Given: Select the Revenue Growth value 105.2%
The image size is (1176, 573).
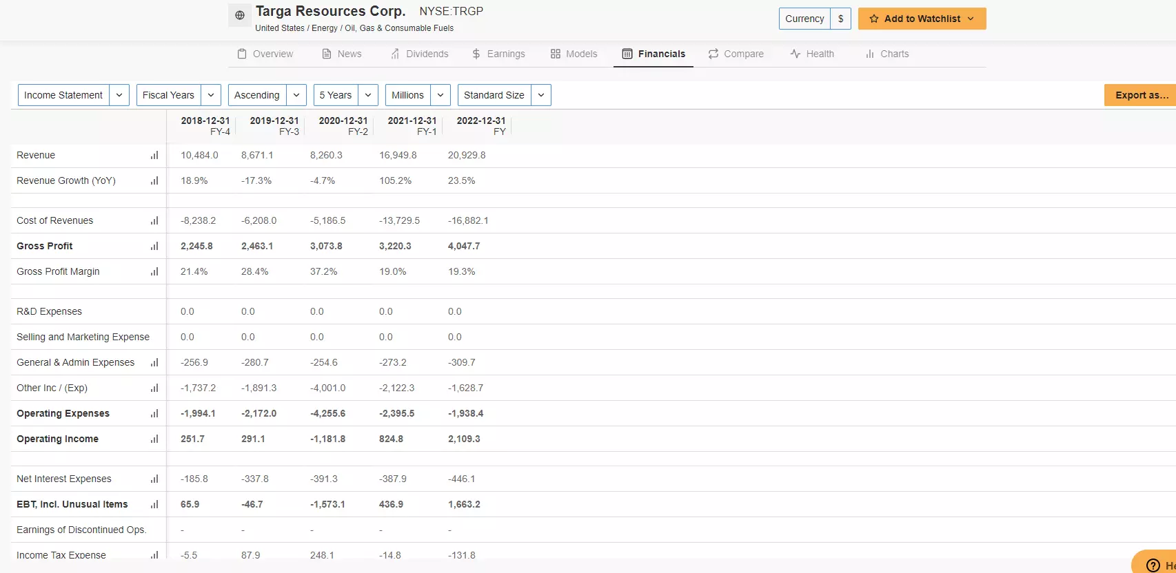Looking at the screenshot, I should (395, 181).
